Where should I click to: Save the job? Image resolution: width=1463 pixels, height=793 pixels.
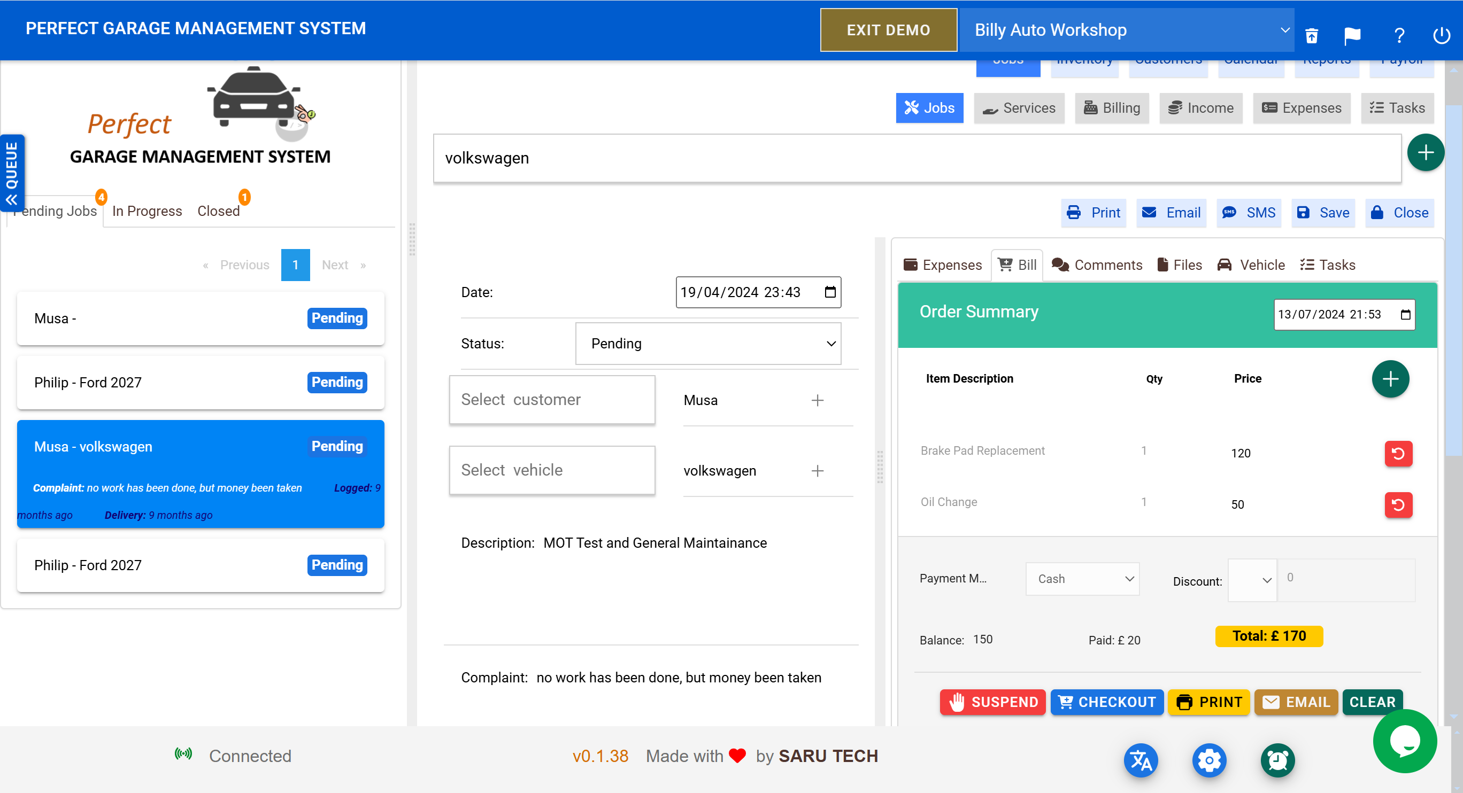1323,213
